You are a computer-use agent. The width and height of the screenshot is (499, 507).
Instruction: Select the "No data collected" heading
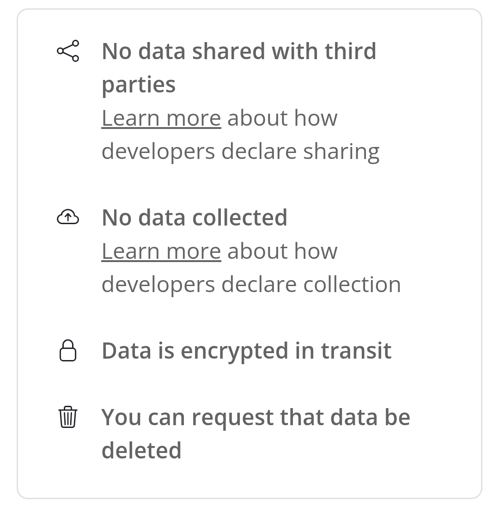pyautogui.click(x=194, y=217)
